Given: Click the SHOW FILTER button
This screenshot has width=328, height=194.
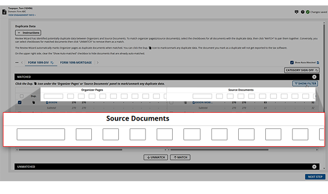Looking at the screenshot, I should coord(305,84).
